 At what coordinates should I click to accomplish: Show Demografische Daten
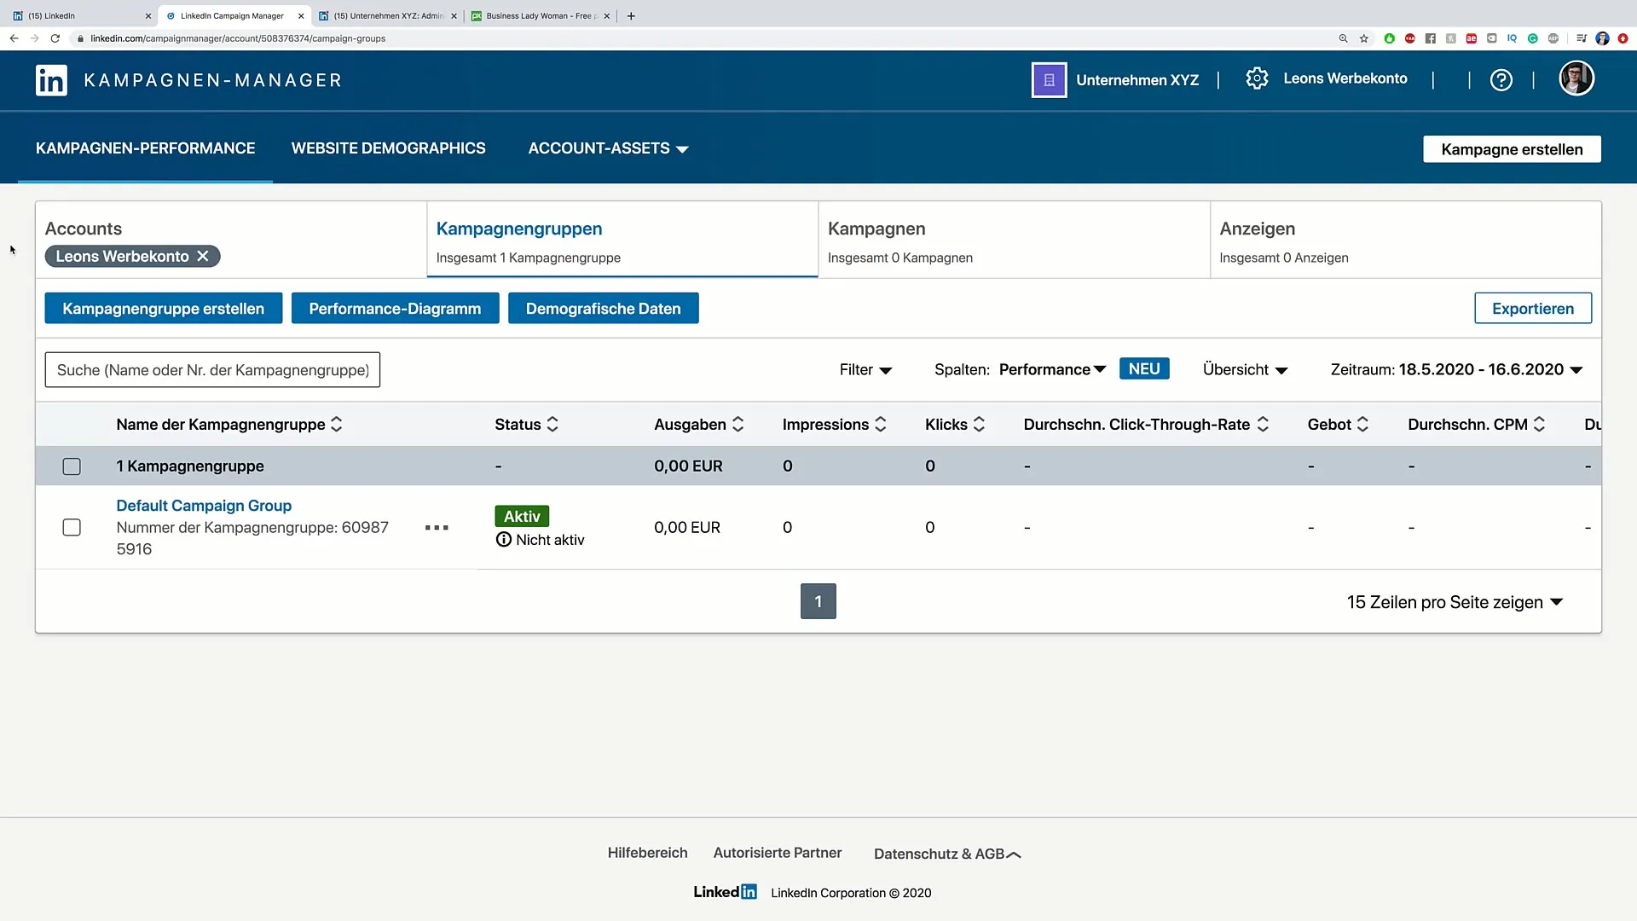[x=603, y=309]
